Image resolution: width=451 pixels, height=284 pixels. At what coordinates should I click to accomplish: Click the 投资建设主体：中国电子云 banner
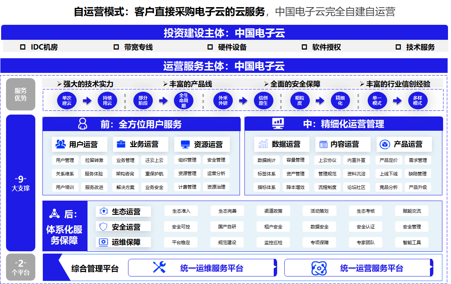pos(225,33)
